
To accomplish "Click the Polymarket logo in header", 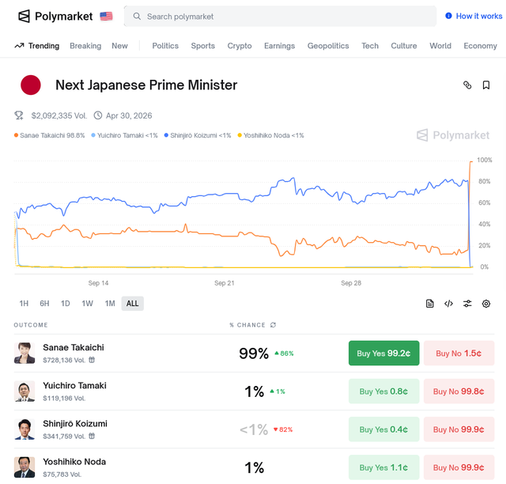I will tap(55, 16).
